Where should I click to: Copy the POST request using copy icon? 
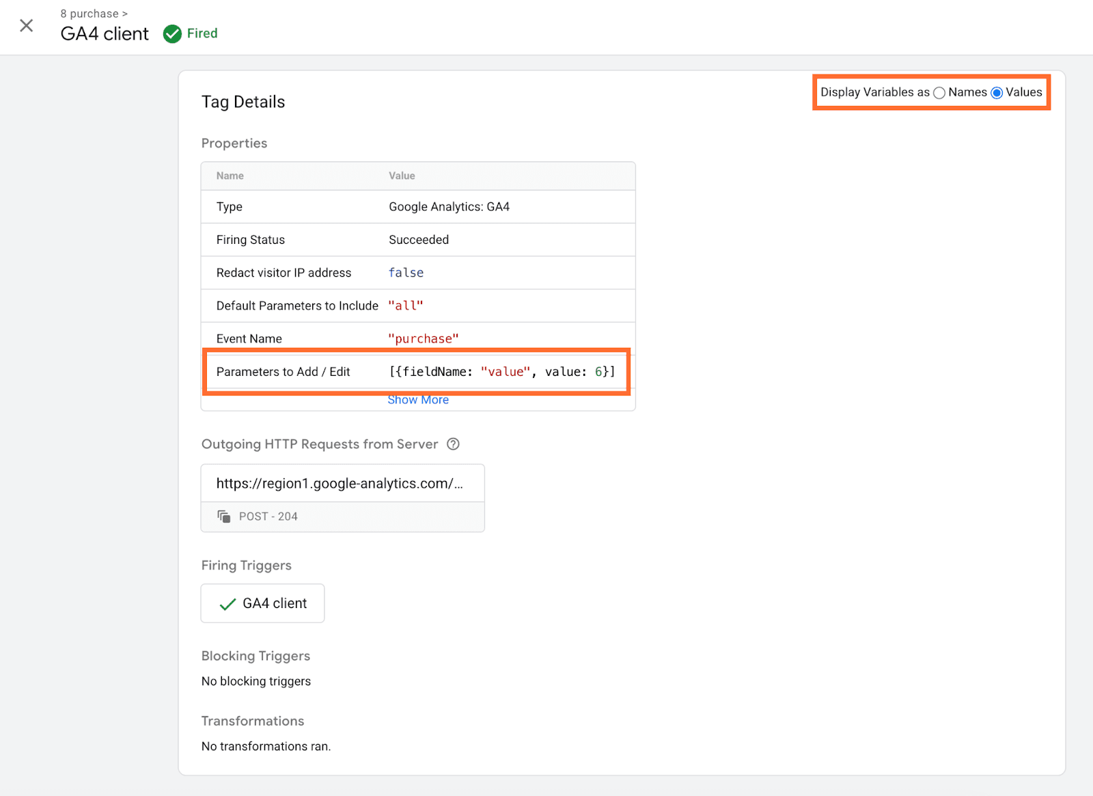pyautogui.click(x=223, y=517)
